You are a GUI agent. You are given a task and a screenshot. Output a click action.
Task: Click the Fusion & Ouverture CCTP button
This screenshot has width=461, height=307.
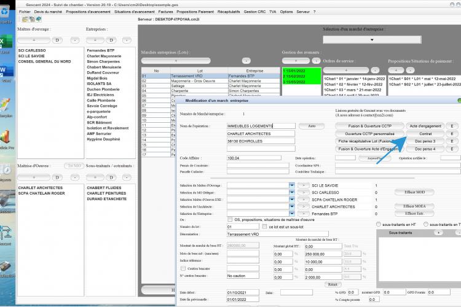pyautogui.click(x=369, y=126)
